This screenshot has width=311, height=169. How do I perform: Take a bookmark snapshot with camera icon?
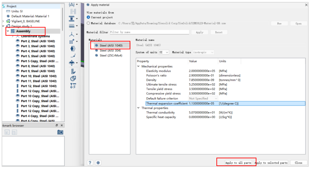[60, 132]
